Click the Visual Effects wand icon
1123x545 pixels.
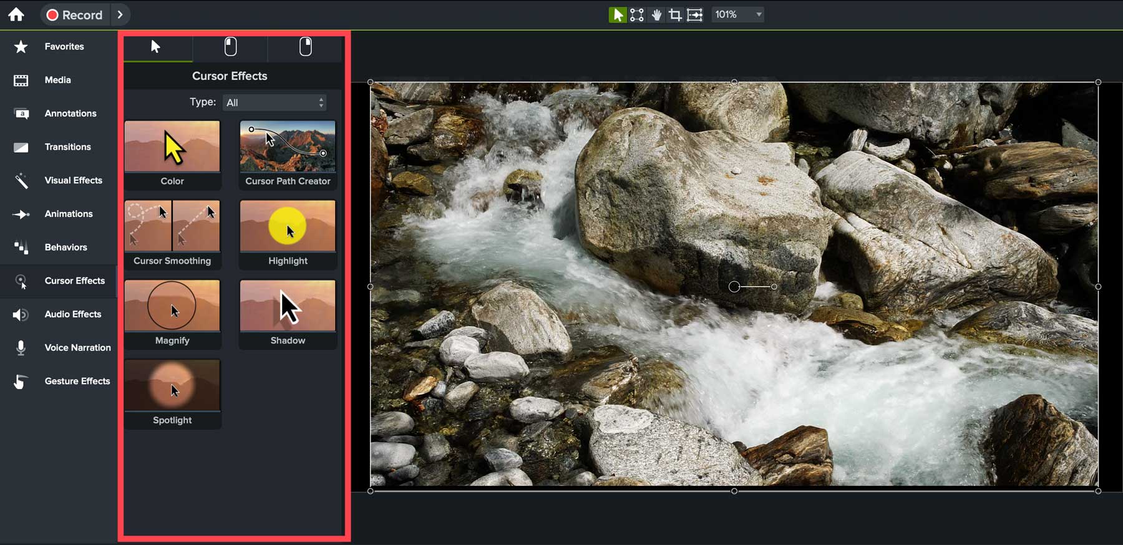(21, 181)
